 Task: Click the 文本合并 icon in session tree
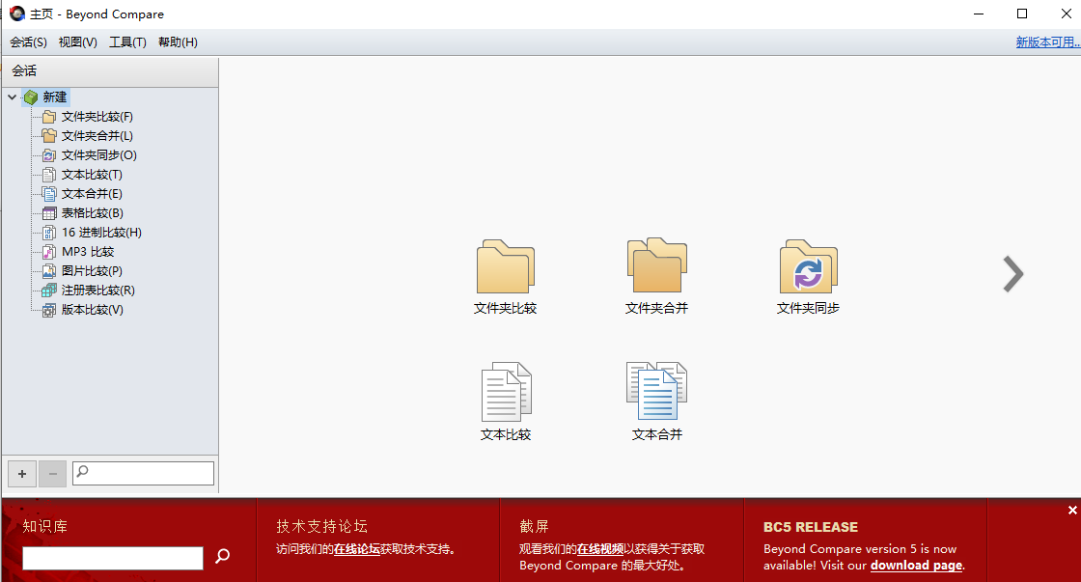tap(49, 194)
